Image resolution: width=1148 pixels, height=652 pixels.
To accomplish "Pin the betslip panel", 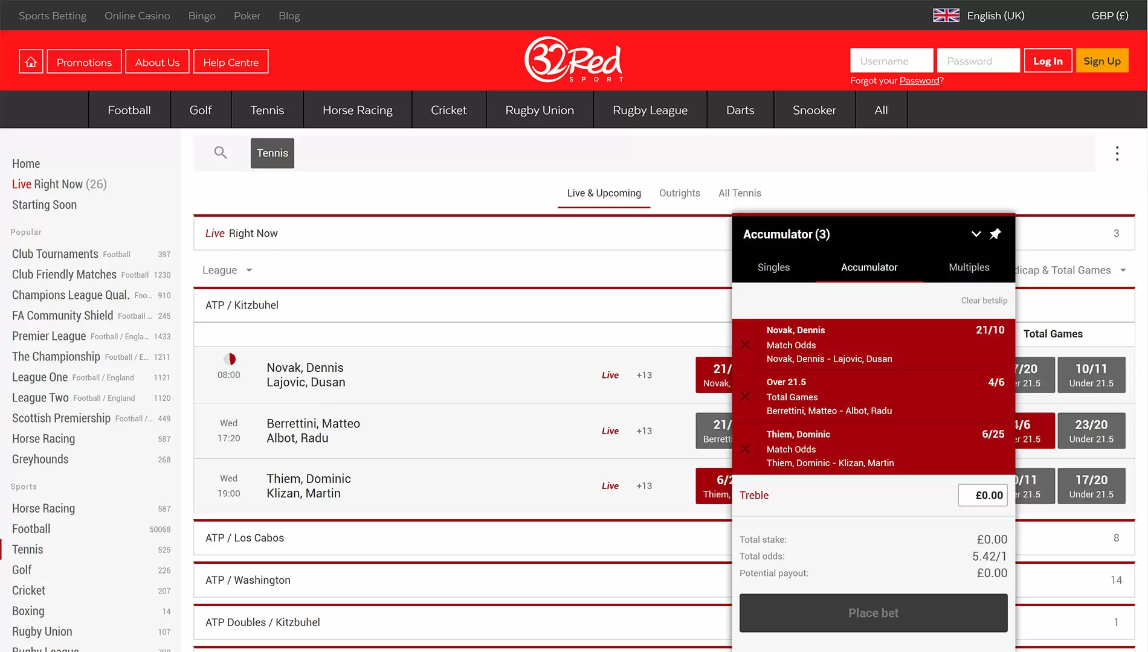I will pyautogui.click(x=995, y=234).
